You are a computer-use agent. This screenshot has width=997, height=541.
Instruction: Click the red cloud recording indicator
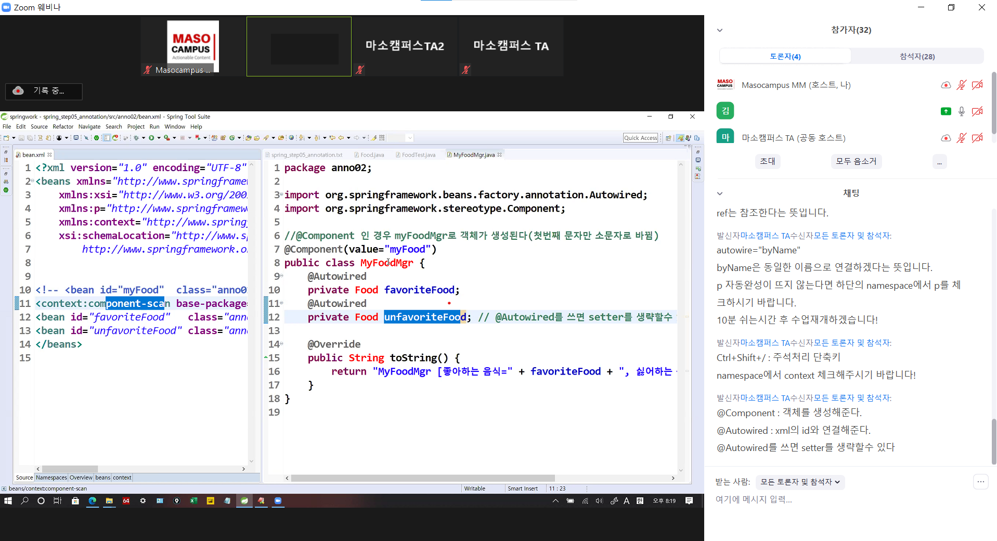18,91
